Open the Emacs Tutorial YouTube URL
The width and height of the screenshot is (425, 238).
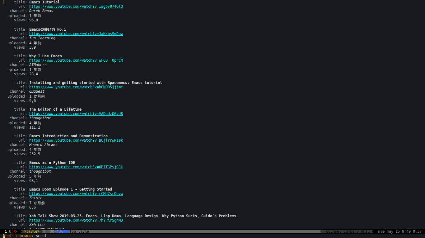(76, 7)
